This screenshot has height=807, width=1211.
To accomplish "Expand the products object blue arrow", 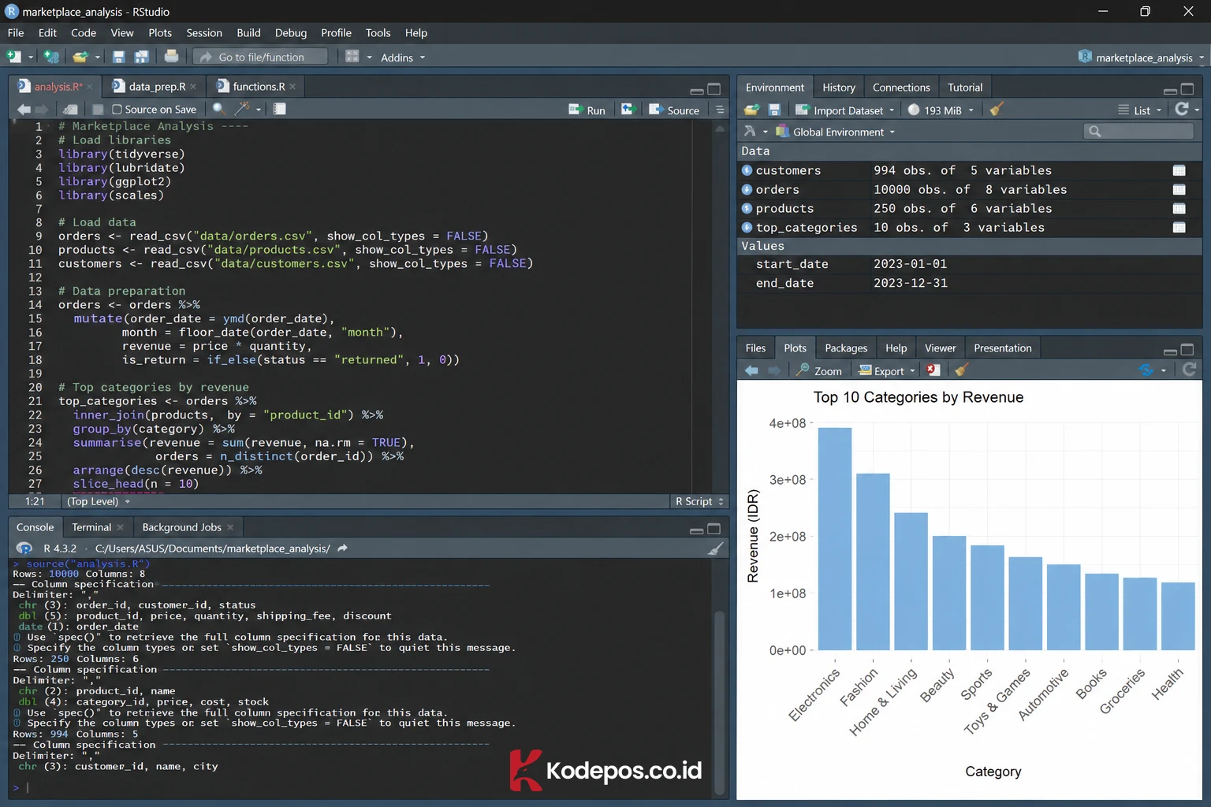I will pos(747,208).
